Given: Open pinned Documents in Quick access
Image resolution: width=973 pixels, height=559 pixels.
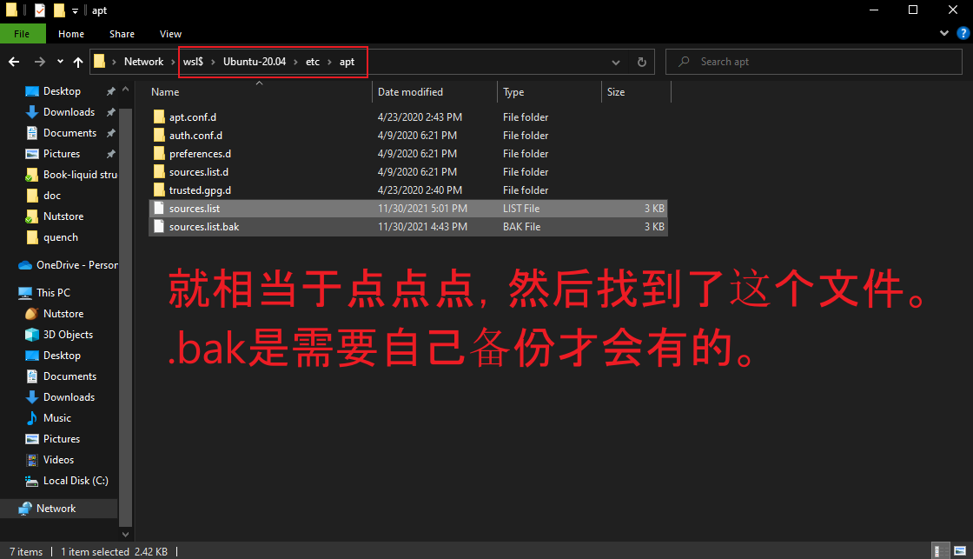Looking at the screenshot, I should pos(69,133).
